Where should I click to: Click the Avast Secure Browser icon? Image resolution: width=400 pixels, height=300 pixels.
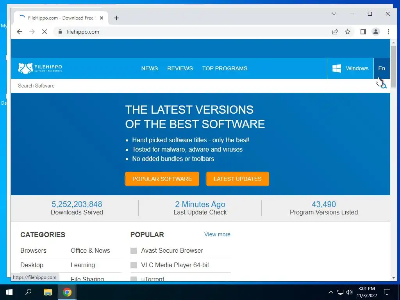click(x=134, y=250)
